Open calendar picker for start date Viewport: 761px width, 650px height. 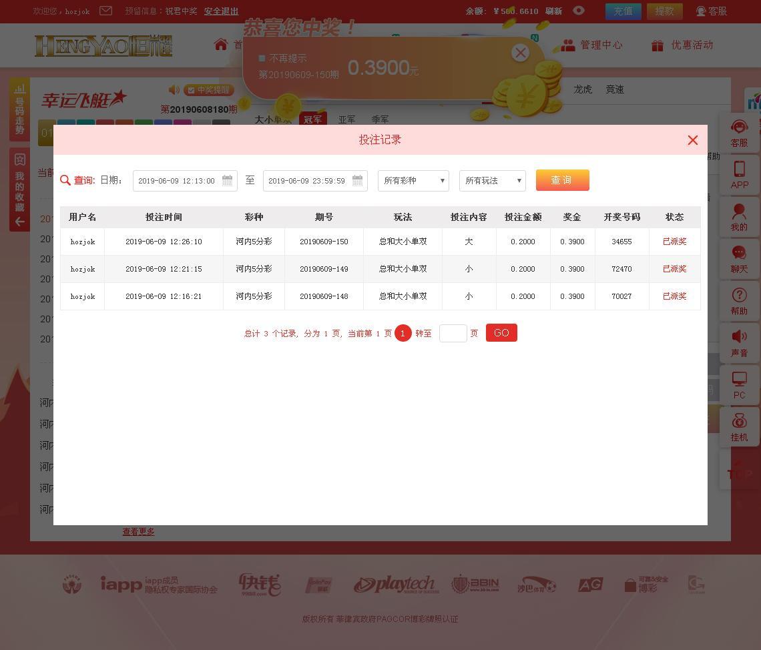(227, 181)
